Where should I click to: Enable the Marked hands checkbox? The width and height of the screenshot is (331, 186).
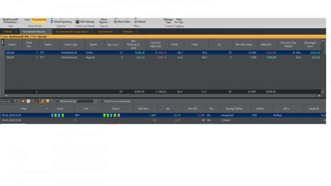click(x=58, y=101)
